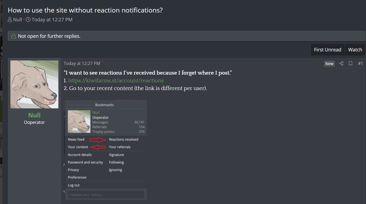Screen dimensions: 366x204
Task: Click the share icon on post #1
Action: [x=341, y=63]
